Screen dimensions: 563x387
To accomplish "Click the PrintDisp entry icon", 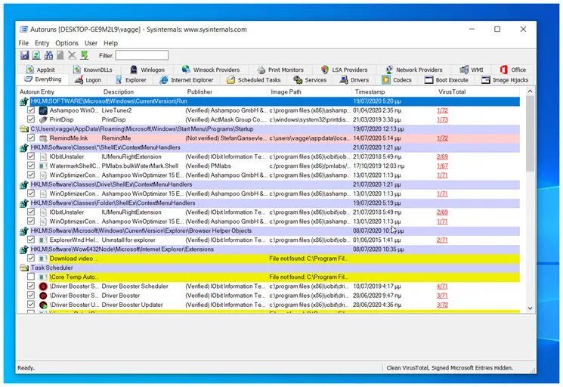I will (x=43, y=119).
